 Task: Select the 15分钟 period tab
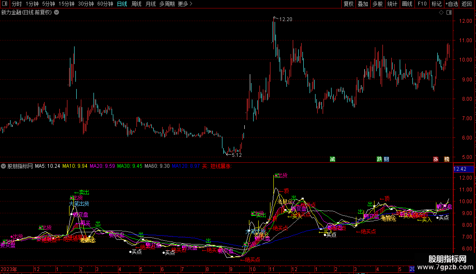pyautogui.click(x=67, y=4)
